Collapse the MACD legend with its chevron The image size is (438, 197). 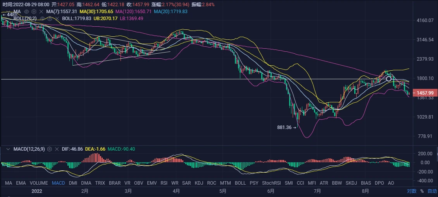pos(8,149)
